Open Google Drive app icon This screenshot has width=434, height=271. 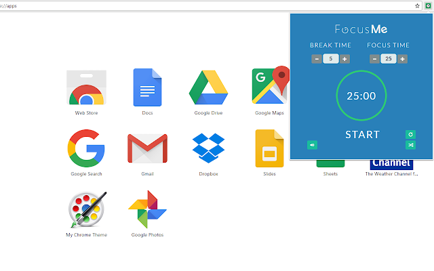[208, 87]
